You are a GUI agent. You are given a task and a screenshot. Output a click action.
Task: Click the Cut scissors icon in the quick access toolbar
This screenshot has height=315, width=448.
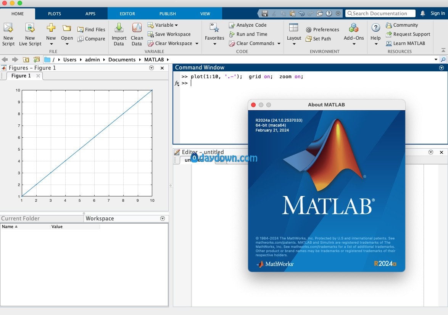274,13
